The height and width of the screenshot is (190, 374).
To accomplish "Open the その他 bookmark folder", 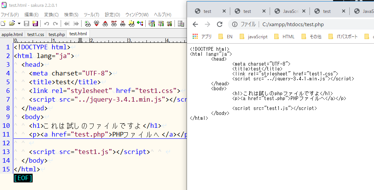I will [311, 36].
